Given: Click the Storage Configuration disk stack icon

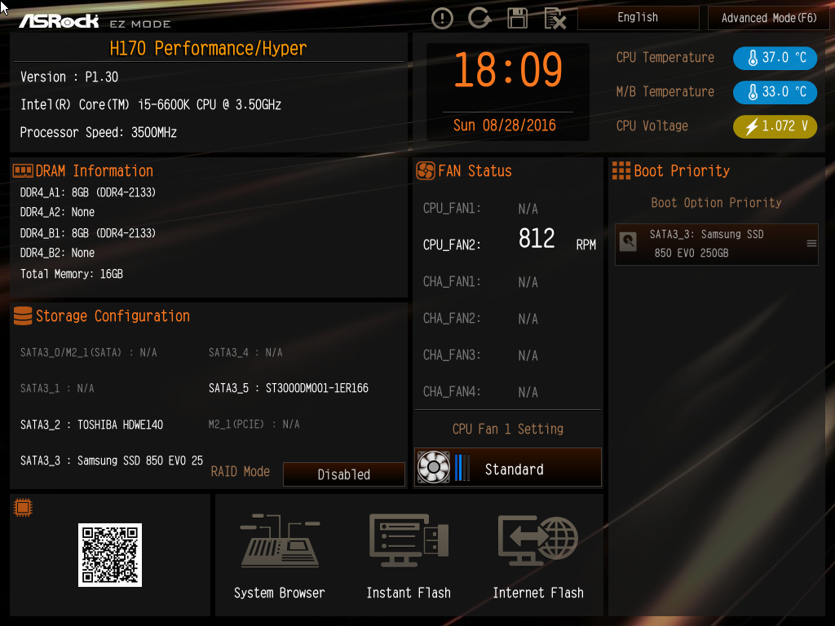Looking at the screenshot, I should [23, 315].
